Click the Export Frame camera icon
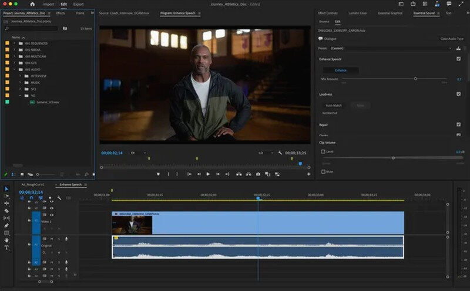Screen dimensions: 470x291 (x=258, y=174)
